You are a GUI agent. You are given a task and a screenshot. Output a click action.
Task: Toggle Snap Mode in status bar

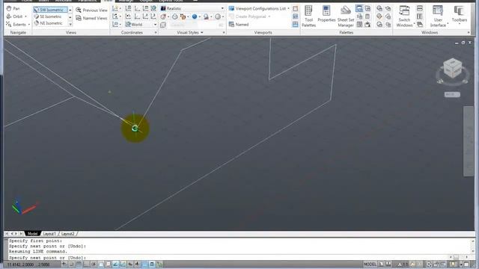[x=72, y=264]
